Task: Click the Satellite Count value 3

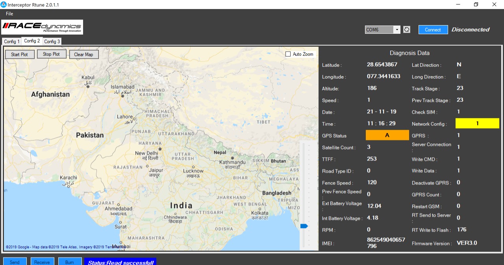Action: pyautogui.click(x=369, y=147)
